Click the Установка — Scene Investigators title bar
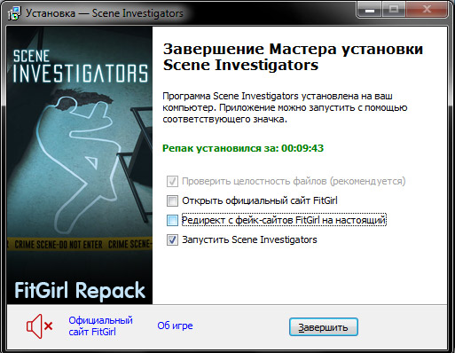Viewport: 455px width, 353px height. tap(105, 13)
